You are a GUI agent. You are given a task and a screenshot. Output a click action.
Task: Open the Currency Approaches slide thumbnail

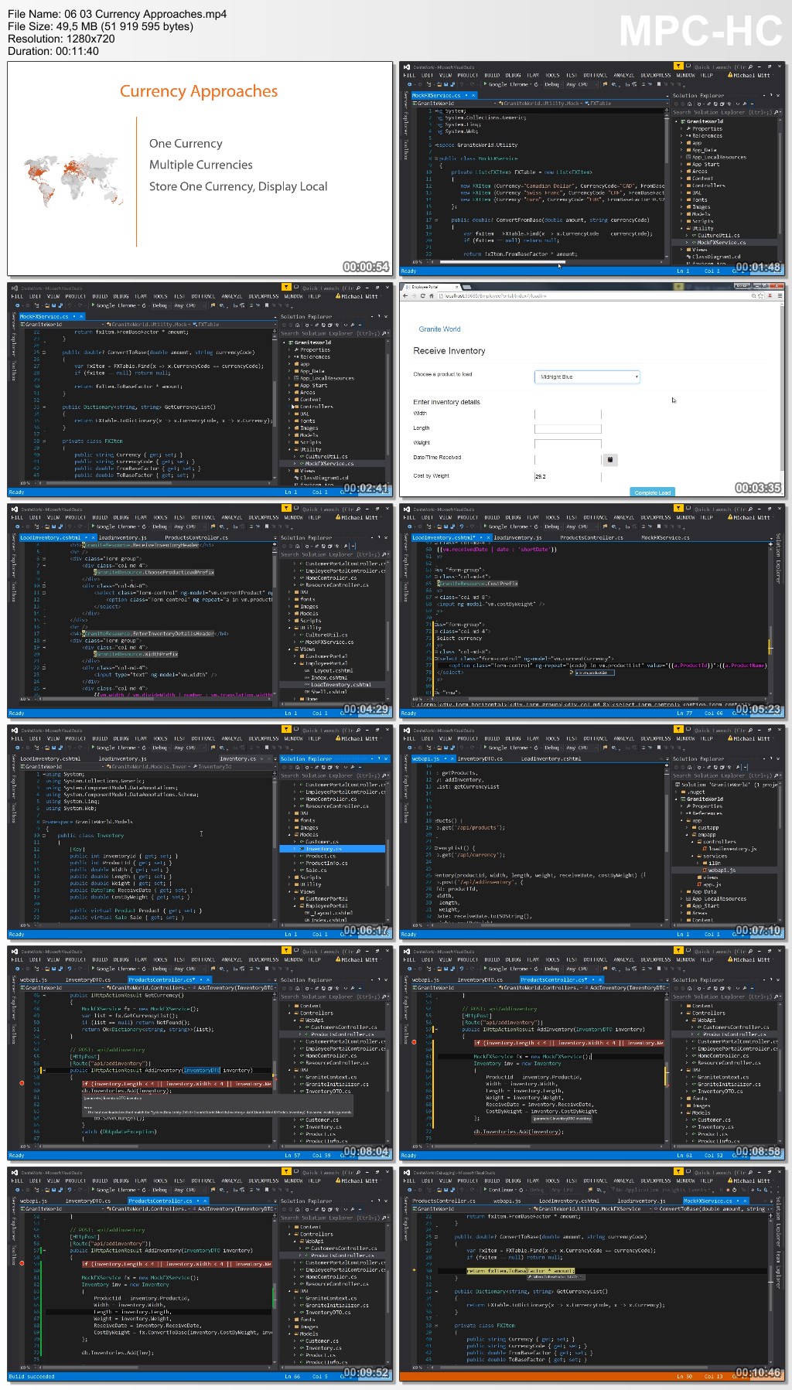[199, 168]
